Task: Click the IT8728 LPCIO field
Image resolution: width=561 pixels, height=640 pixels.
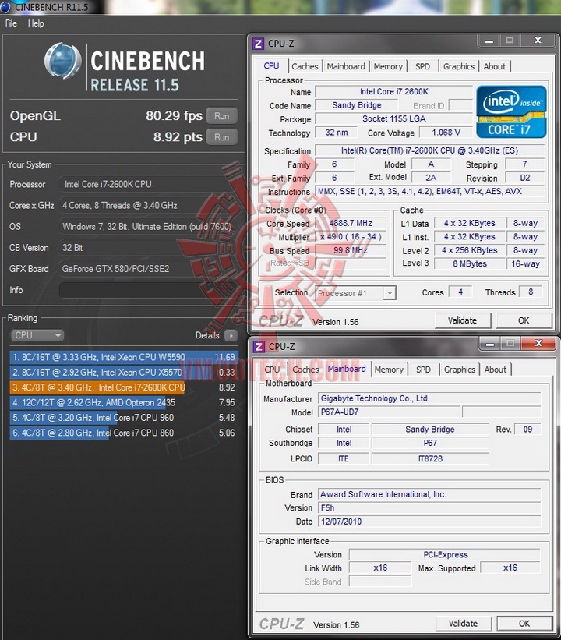Action: coord(430,458)
